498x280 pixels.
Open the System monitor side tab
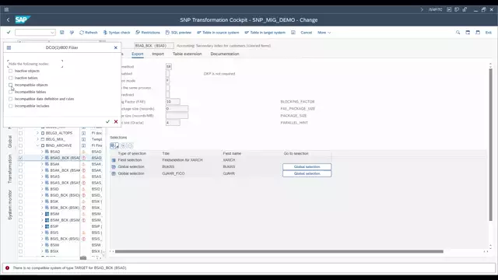(x=10, y=205)
